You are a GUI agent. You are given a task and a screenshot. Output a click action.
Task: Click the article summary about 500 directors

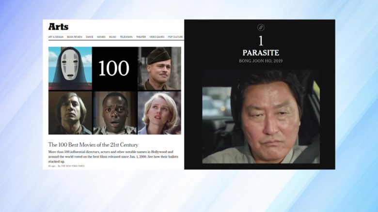111,155
